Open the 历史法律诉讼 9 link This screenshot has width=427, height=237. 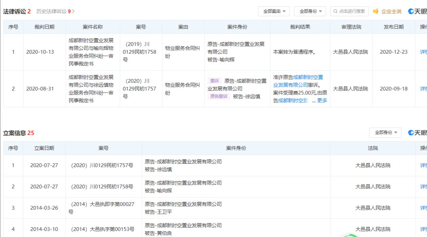tap(55, 11)
